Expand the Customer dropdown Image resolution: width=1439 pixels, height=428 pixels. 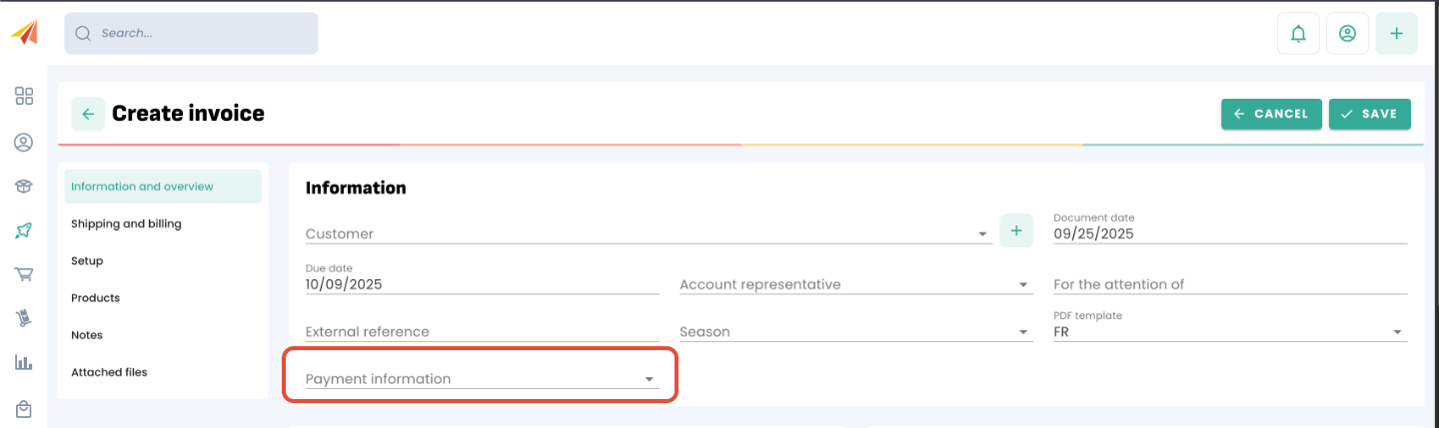pos(983,235)
